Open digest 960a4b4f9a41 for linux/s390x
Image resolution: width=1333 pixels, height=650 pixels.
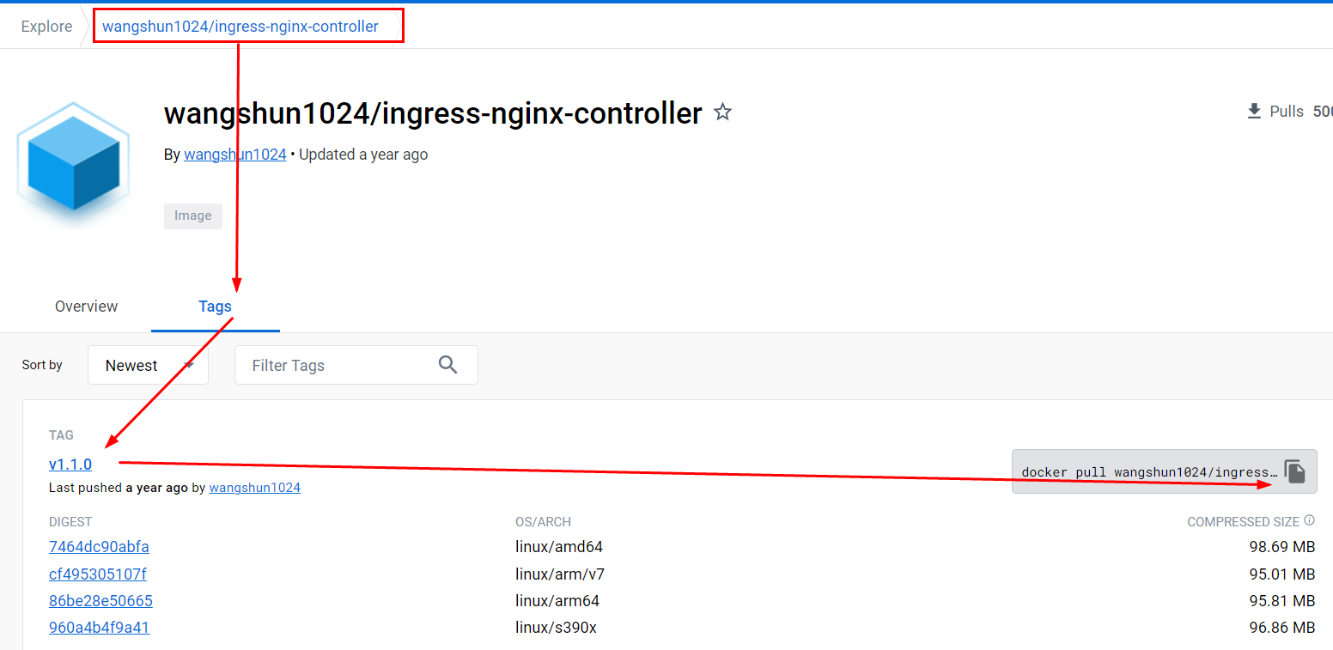click(99, 627)
